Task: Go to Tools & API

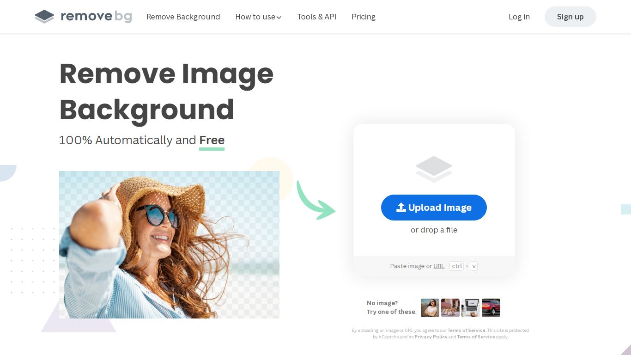Action: pos(317,17)
